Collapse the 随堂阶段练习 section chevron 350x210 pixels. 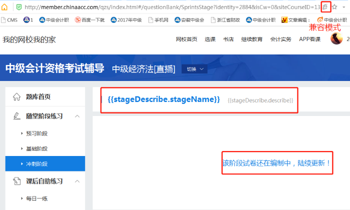tap(77, 116)
